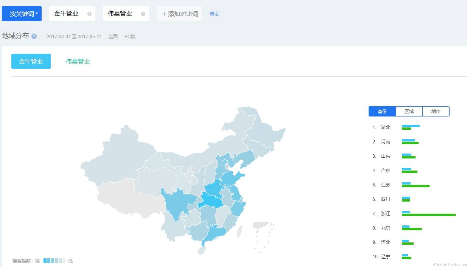Viewport: 467px width, 267px height.
Task: Open the PC端 device selector
Action: pos(130,37)
